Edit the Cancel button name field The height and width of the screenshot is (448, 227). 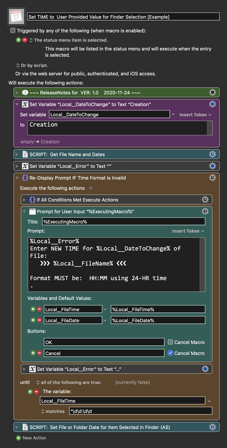(x=104, y=353)
